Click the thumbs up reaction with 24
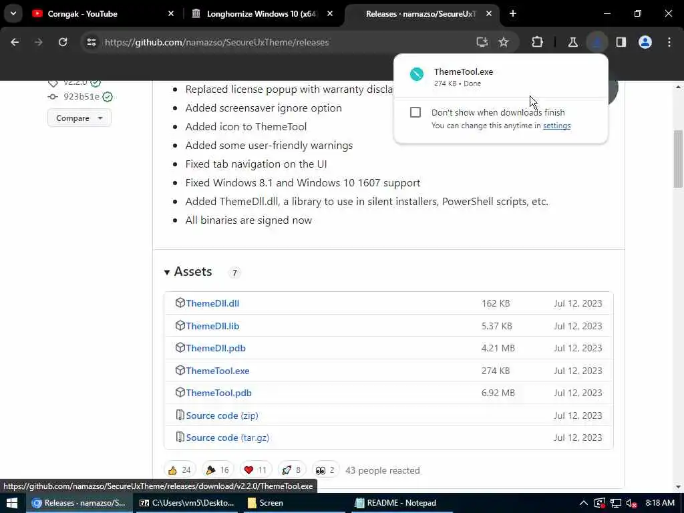The height and width of the screenshot is (513, 684). click(x=180, y=470)
